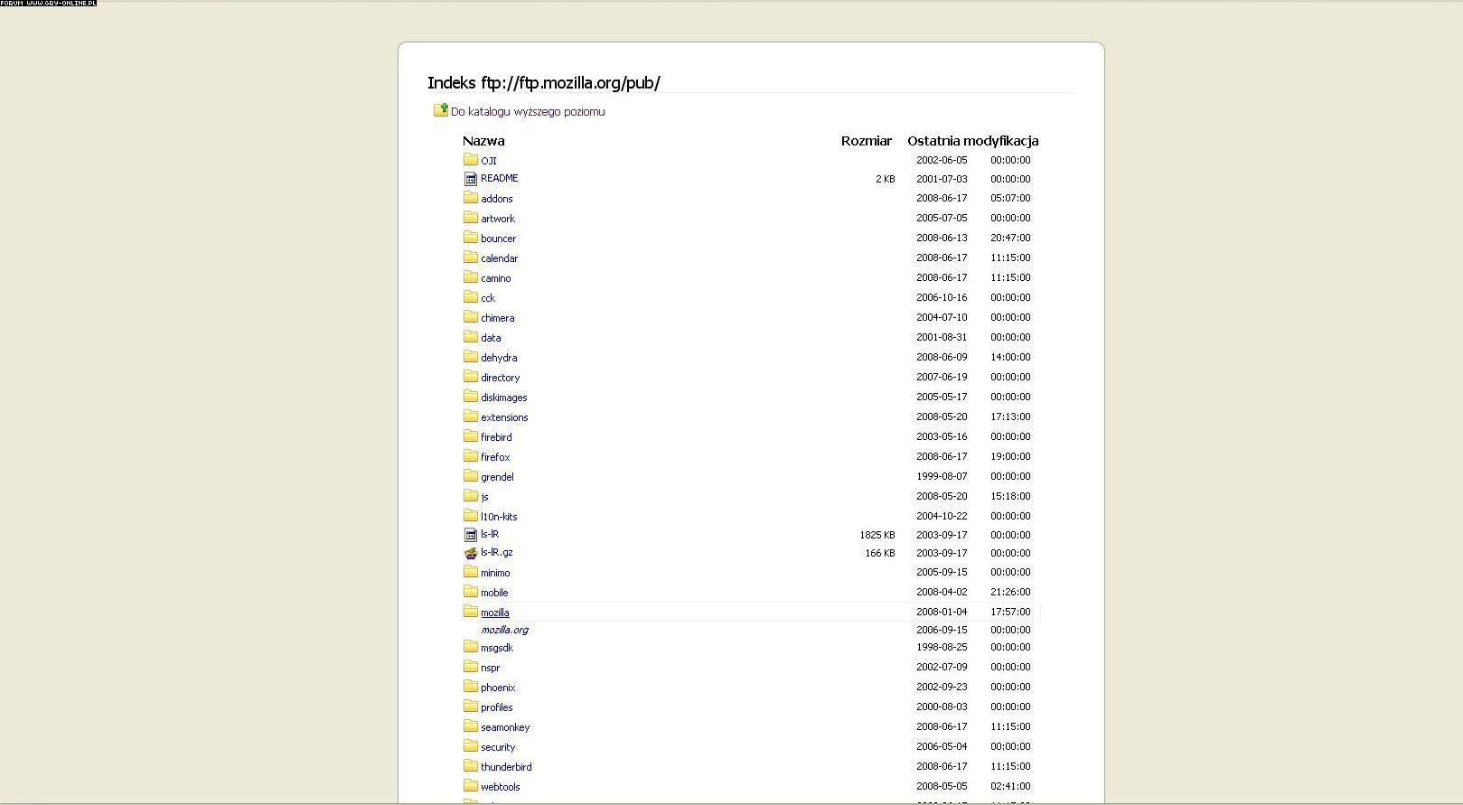Click the up-level folder icon
Screen dimensions: 1463x805
(x=441, y=110)
